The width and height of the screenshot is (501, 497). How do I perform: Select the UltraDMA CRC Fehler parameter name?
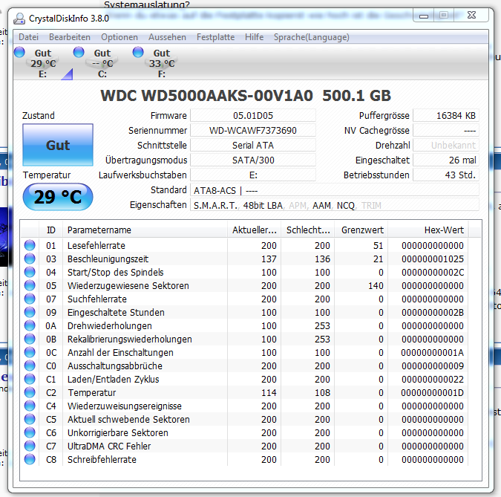pyautogui.click(x=109, y=446)
